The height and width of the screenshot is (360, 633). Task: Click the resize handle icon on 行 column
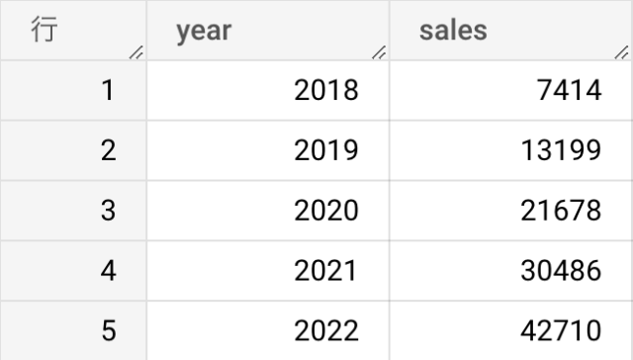136,52
